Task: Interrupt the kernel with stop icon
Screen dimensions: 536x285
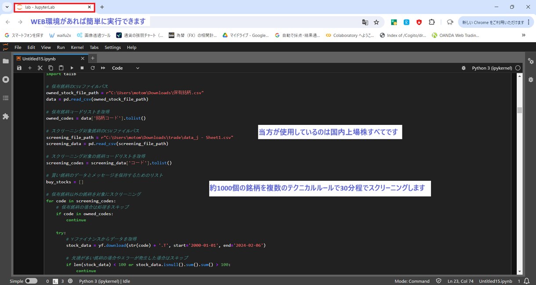Action: [82, 68]
